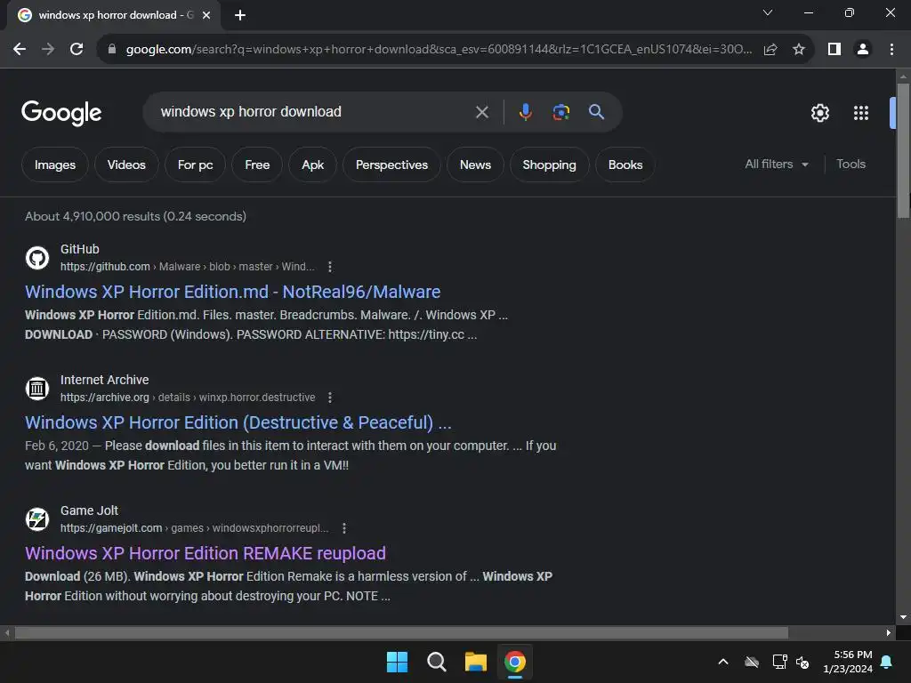Image resolution: width=911 pixels, height=683 pixels.
Task: Open Windows XP Horror Edition Destructive & Peaceful link
Action: point(238,422)
